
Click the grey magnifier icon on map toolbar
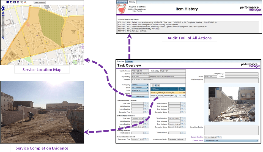click(x=22, y=2)
